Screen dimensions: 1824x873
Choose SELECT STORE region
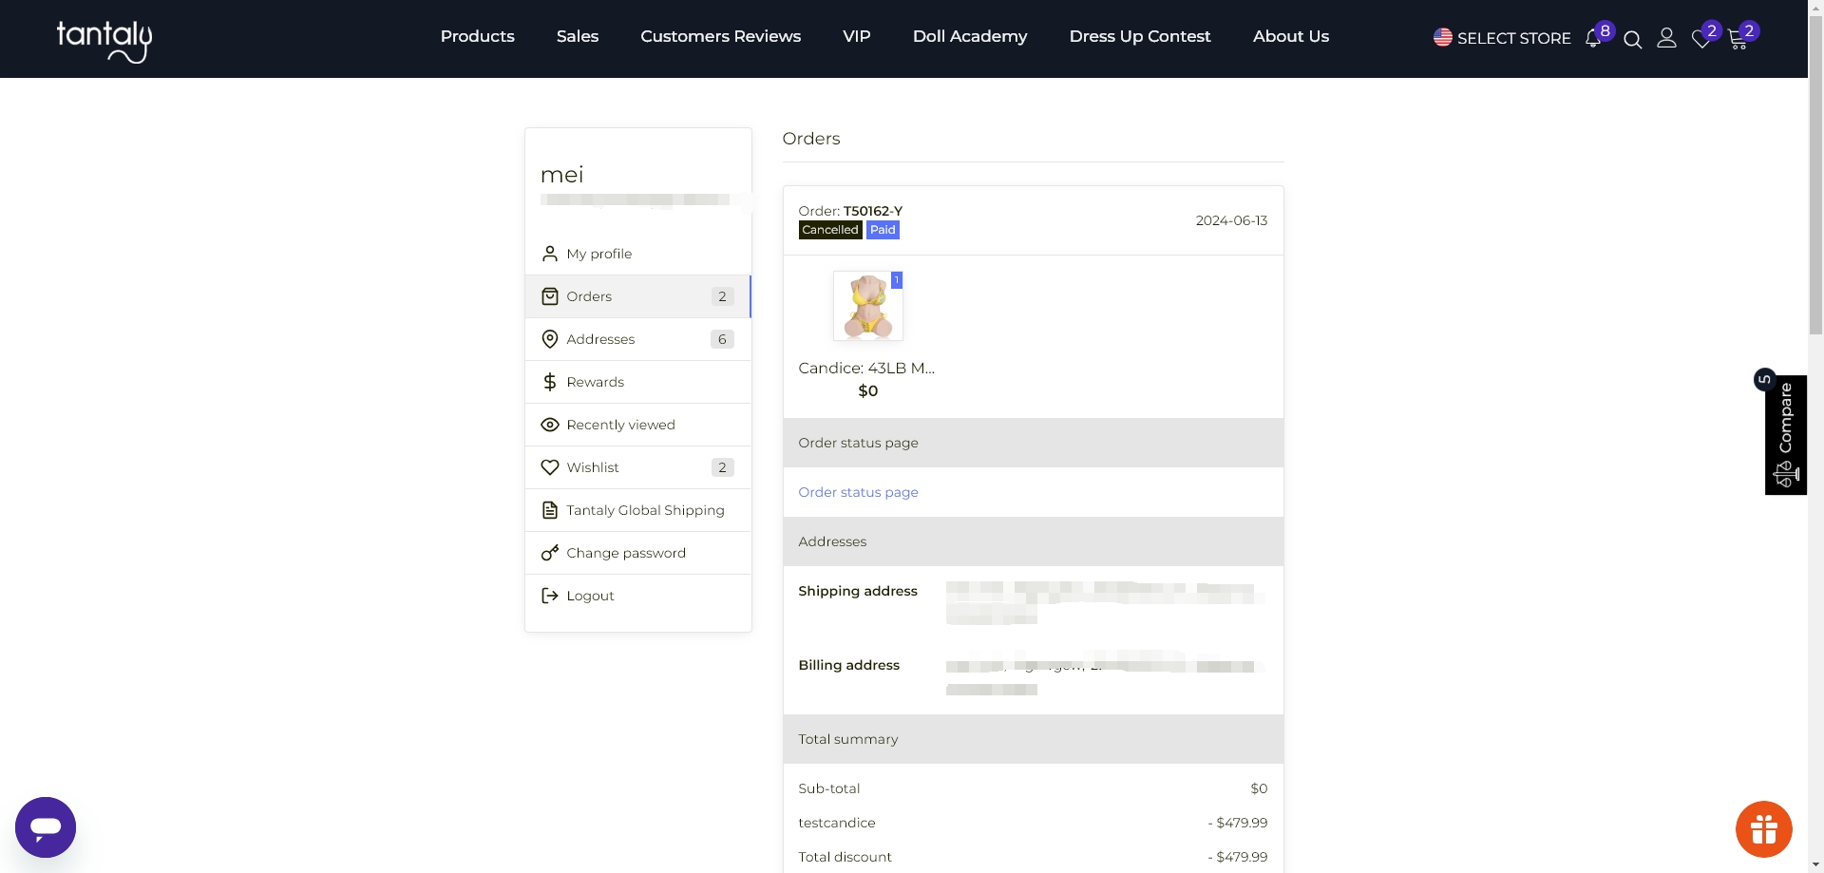point(1514,38)
